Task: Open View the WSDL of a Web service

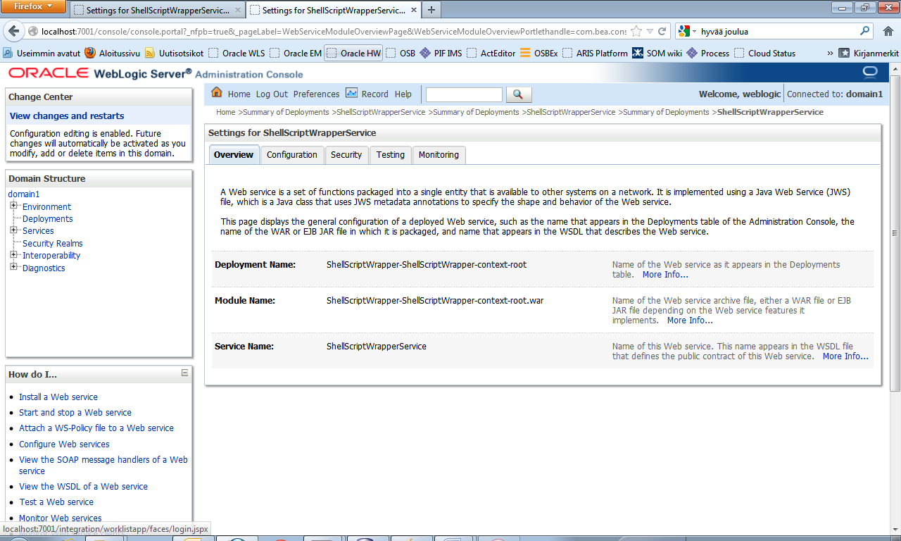Action: click(x=83, y=486)
